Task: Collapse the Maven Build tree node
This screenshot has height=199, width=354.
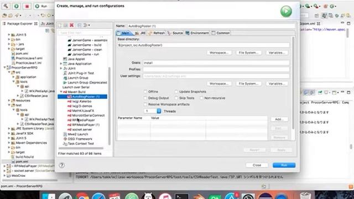Action: pyautogui.click(x=61, y=92)
